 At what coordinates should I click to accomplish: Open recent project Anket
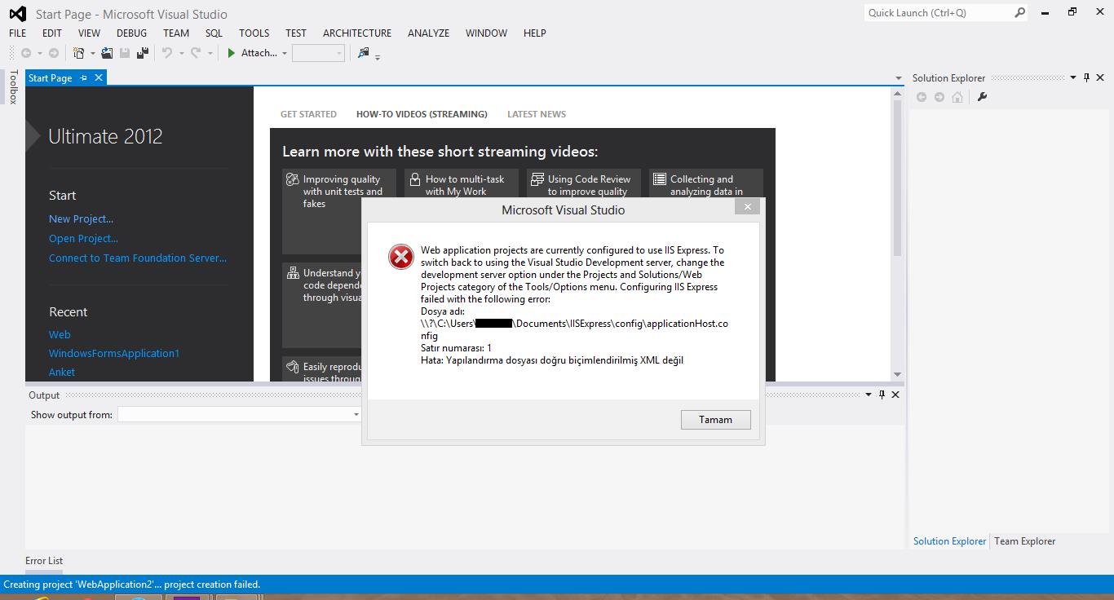click(x=62, y=373)
